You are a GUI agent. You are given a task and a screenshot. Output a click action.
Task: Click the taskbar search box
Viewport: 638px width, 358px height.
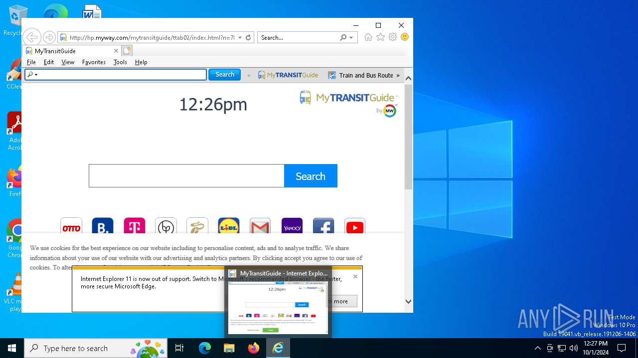(96, 348)
